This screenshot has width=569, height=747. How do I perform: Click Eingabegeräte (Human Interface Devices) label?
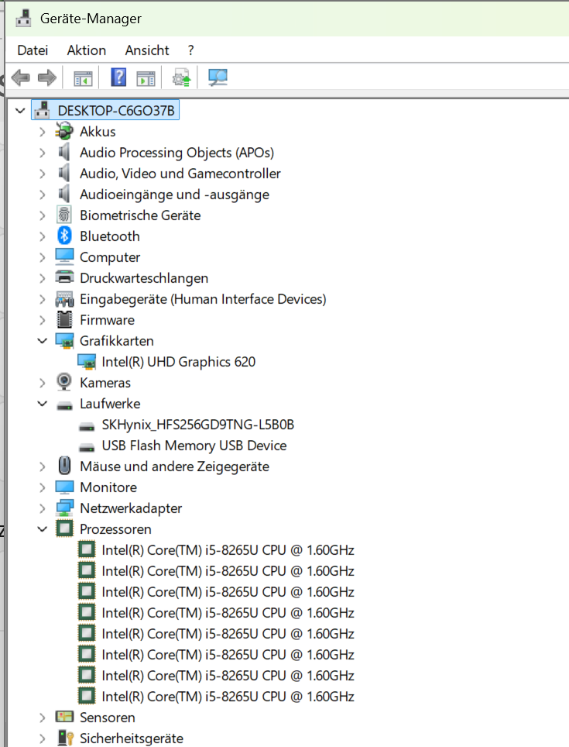coord(203,298)
